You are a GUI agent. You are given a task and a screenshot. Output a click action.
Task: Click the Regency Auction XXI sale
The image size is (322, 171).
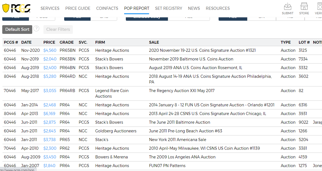(x=182, y=91)
